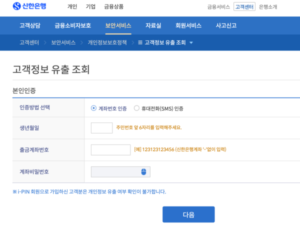Go to 금융서비스 in the top-right menu

pos(218,7)
